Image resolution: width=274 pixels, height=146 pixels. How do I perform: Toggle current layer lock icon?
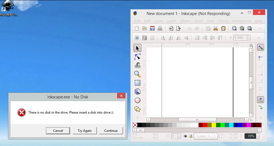[x=191, y=136]
